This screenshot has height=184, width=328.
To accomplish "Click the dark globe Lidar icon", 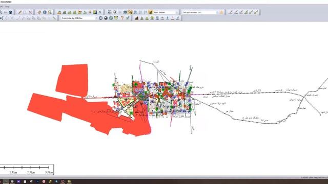I will click(x=106, y=18).
